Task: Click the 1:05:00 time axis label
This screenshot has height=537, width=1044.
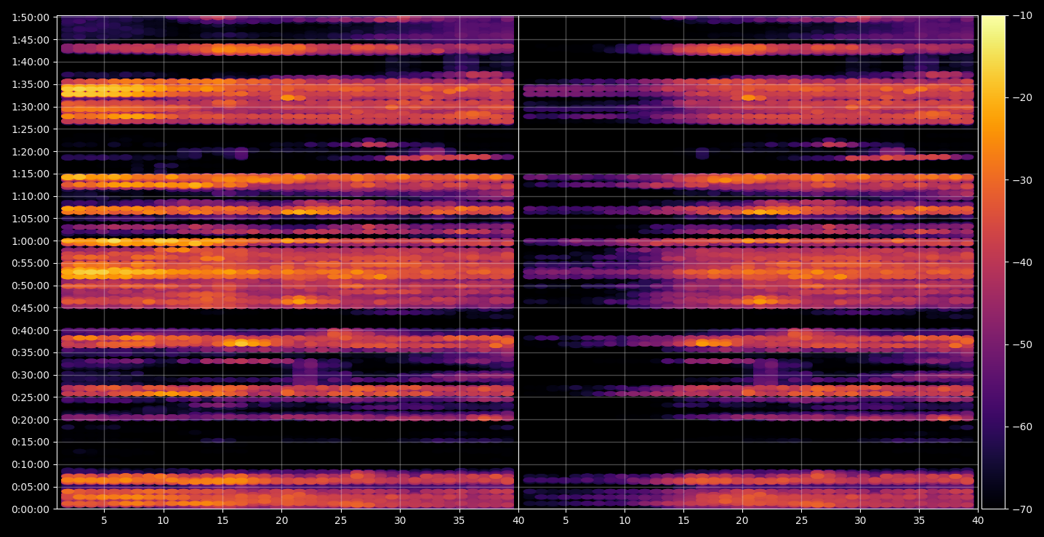Action: point(31,219)
